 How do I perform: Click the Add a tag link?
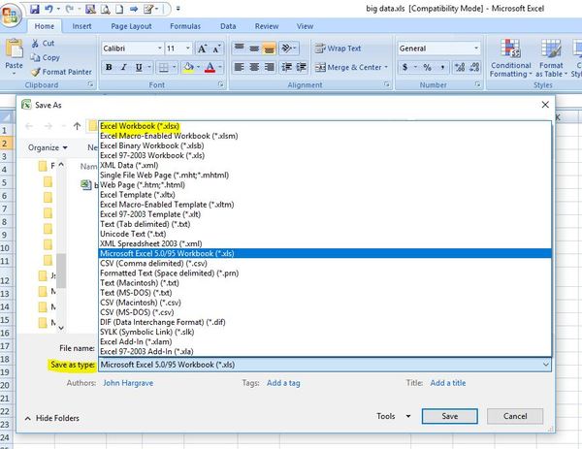click(283, 383)
